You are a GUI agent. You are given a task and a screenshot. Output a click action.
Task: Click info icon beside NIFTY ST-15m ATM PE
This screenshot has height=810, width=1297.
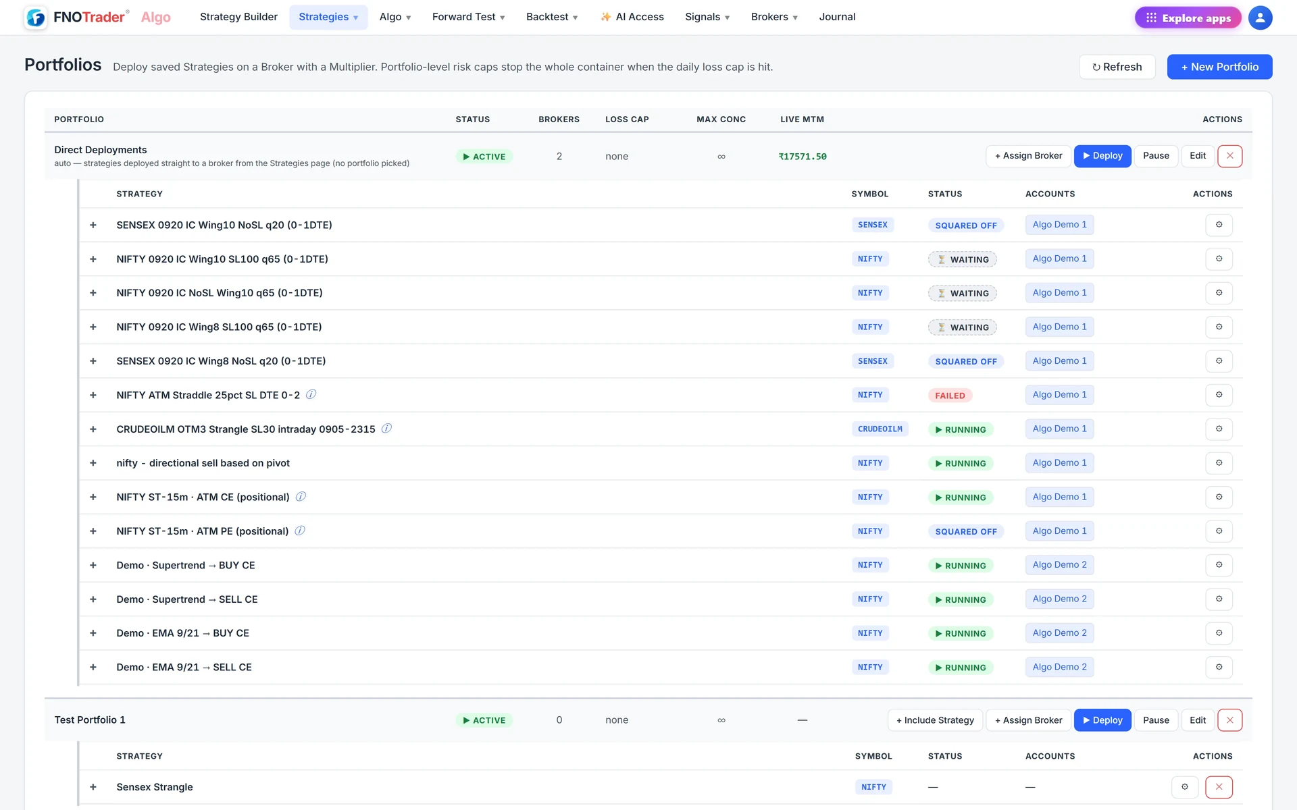(x=300, y=531)
